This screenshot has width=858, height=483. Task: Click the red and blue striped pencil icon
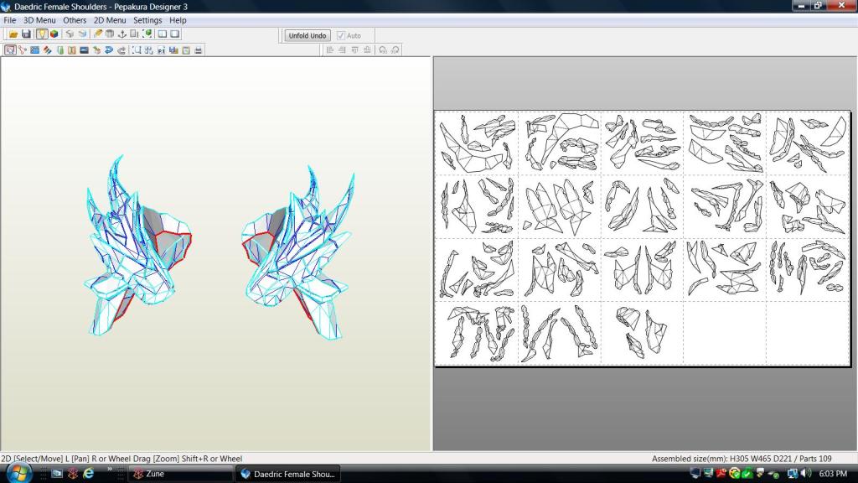[x=48, y=49]
